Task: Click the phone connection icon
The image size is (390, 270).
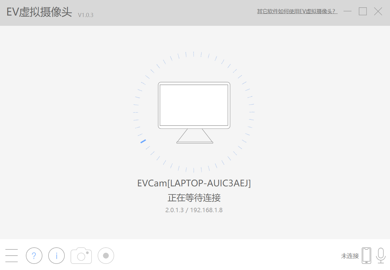Action: pos(366,256)
